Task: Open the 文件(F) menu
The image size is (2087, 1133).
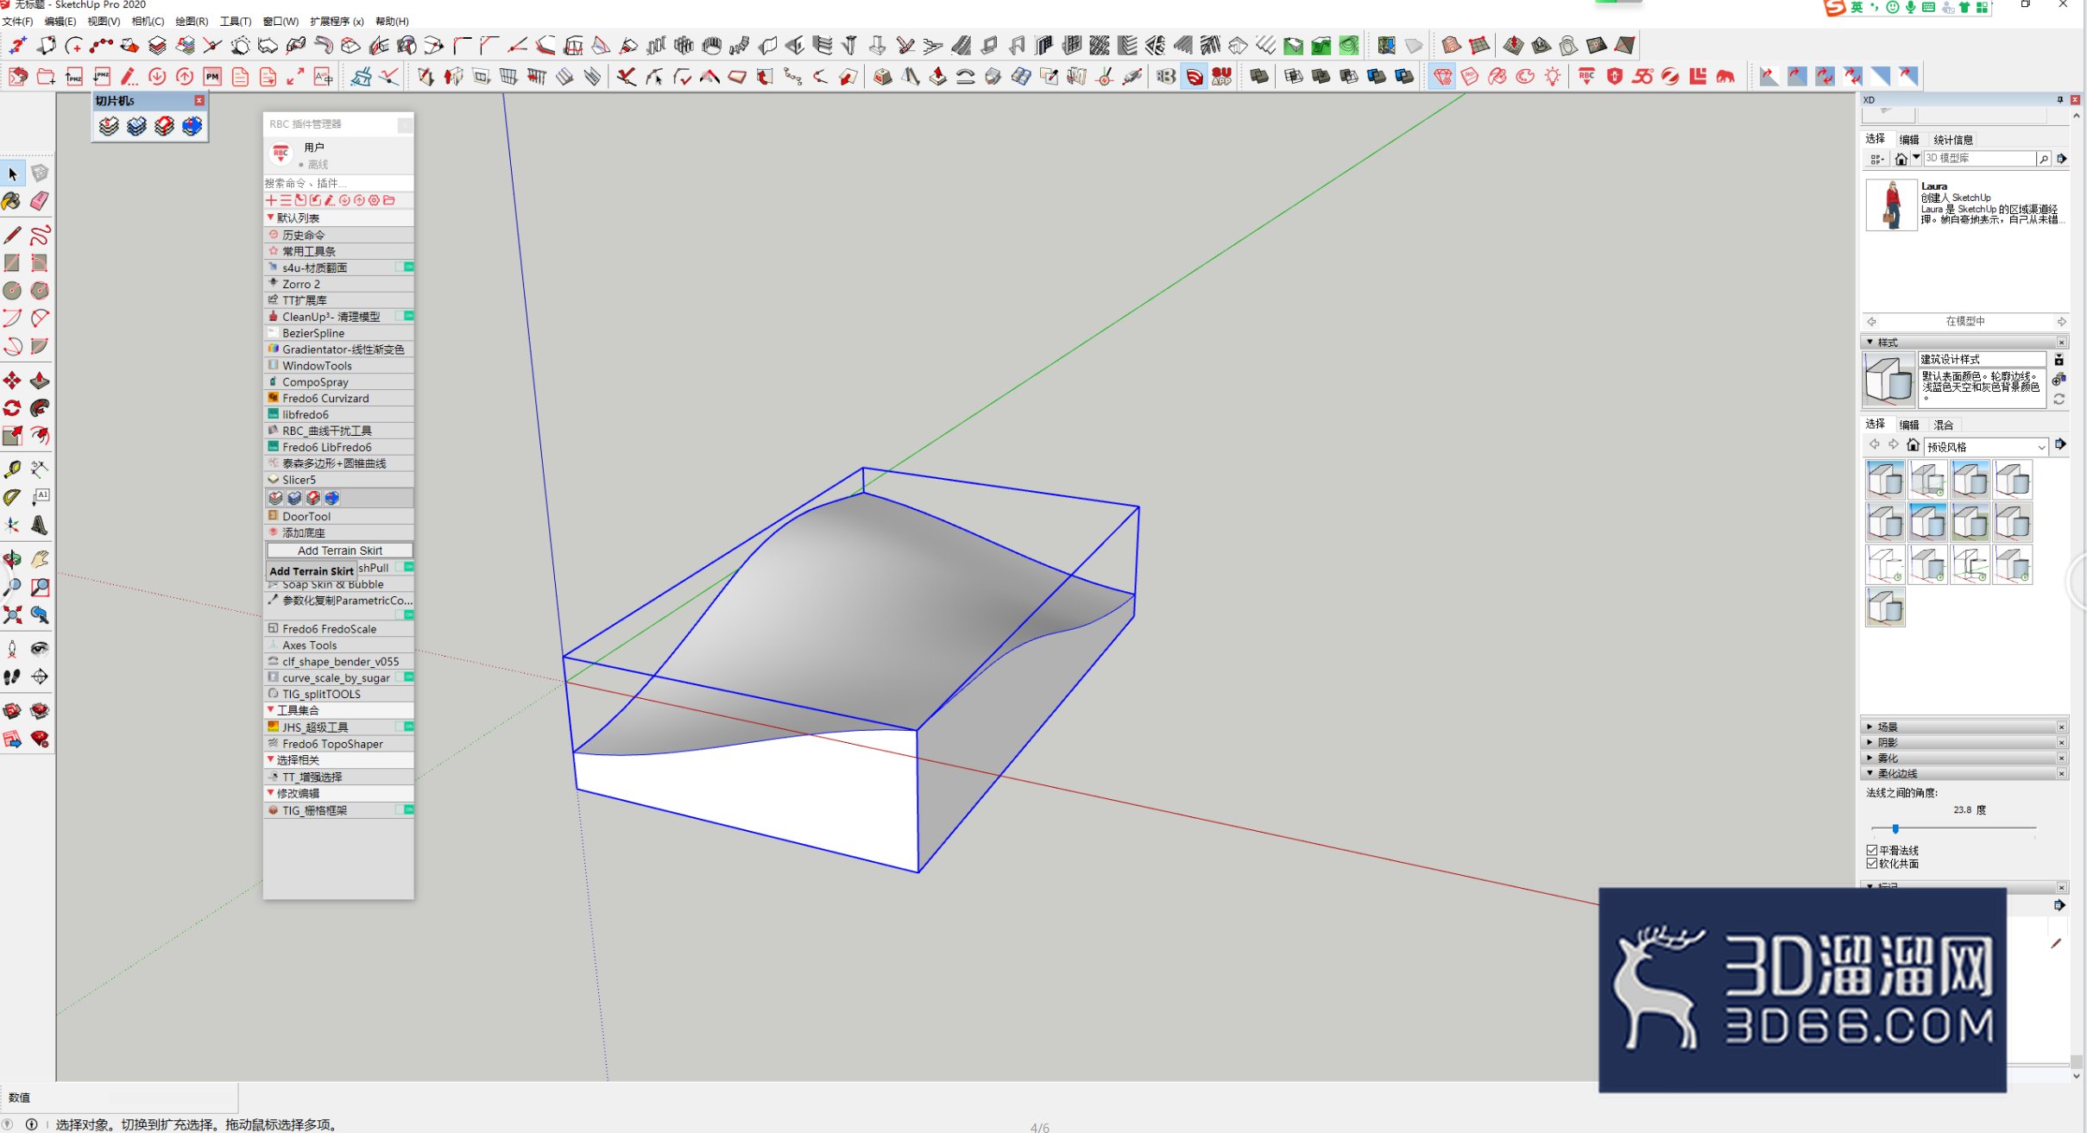Action: [17, 21]
